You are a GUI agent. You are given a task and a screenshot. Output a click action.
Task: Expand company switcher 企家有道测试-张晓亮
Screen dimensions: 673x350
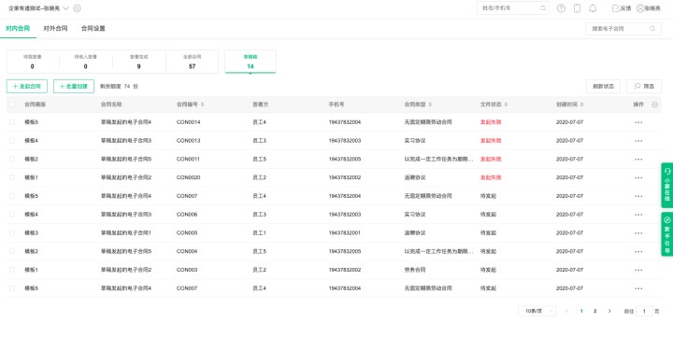click(38, 8)
